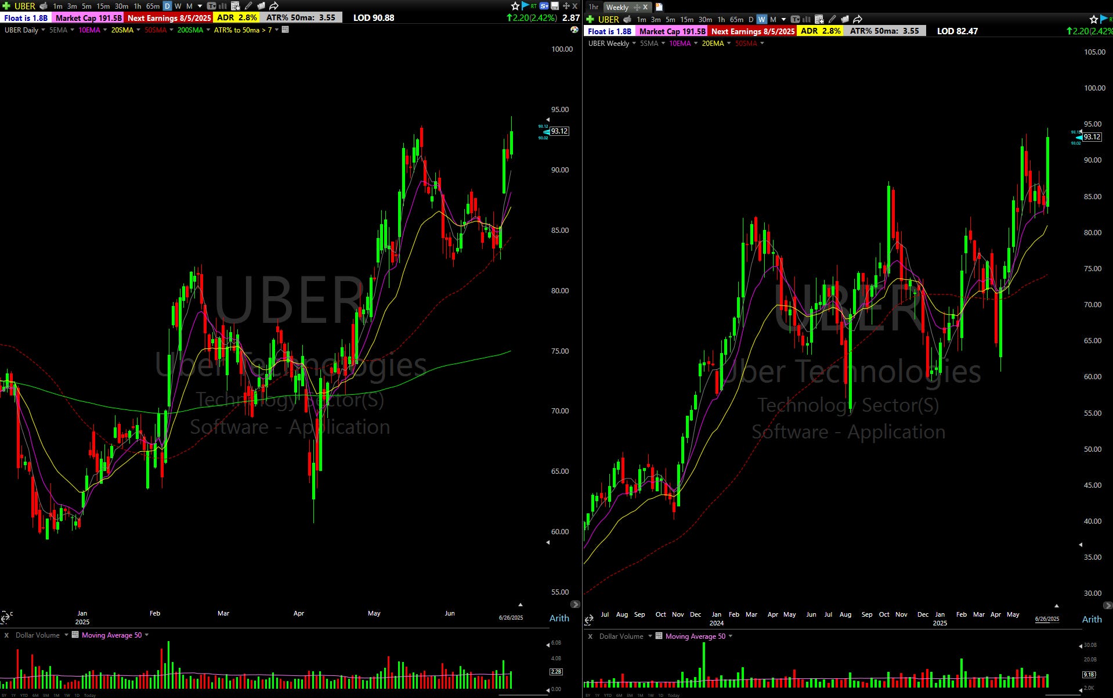Switch the weekly chart to the D timeframe

750,19
